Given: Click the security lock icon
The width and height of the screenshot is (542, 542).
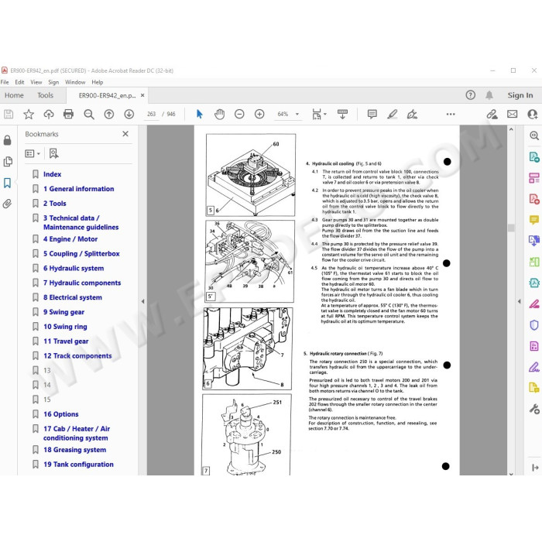Looking at the screenshot, I should [7, 140].
